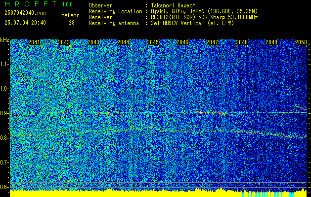
Task: Click the 2044 time marker
Action: coord(123,42)
